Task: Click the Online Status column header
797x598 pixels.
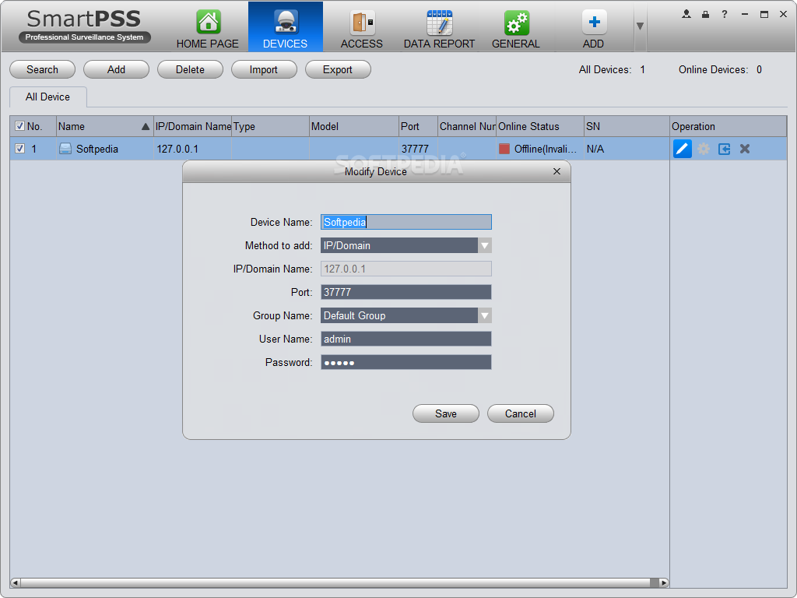Action: pos(540,126)
